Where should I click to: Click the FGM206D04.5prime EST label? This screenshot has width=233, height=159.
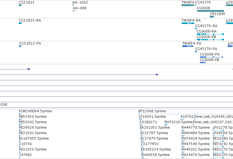coord(35,111)
